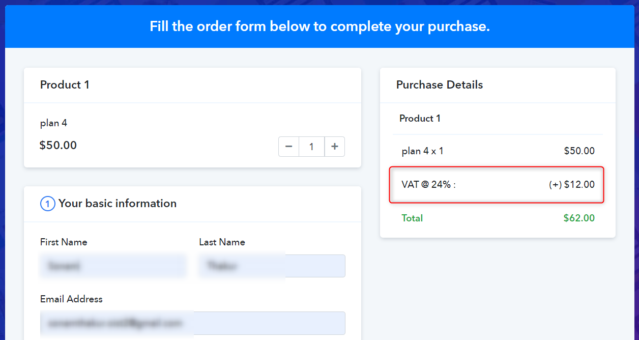This screenshot has height=340, width=639.
Task: Select the green Total label
Action: tap(412, 218)
